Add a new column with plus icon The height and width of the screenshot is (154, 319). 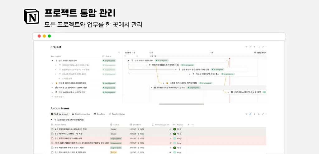[188, 125]
